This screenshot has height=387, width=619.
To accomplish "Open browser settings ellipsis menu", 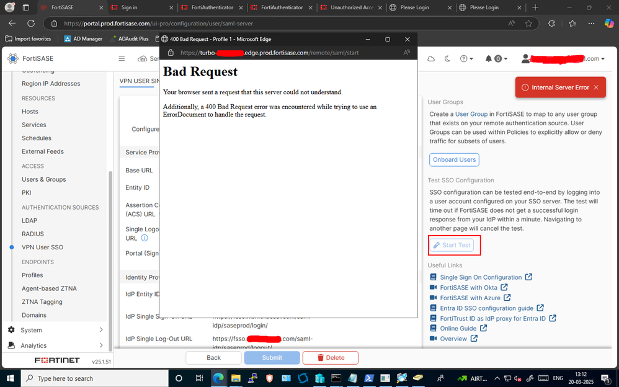I will [x=591, y=24].
